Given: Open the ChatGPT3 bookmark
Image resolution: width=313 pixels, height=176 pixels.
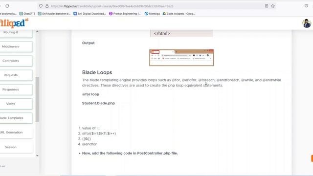Looking at the screenshot, I should coord(27,14).
